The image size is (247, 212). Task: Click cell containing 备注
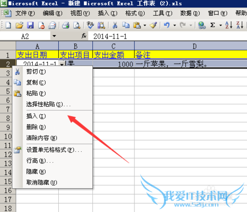(x=191, y=55)
